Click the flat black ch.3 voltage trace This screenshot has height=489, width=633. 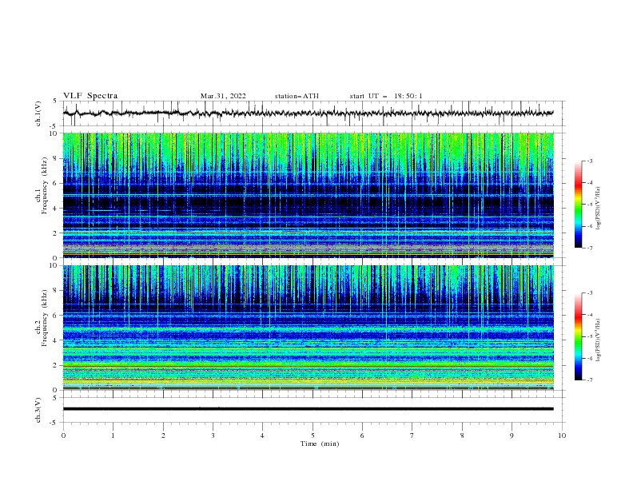coord(308,409)
